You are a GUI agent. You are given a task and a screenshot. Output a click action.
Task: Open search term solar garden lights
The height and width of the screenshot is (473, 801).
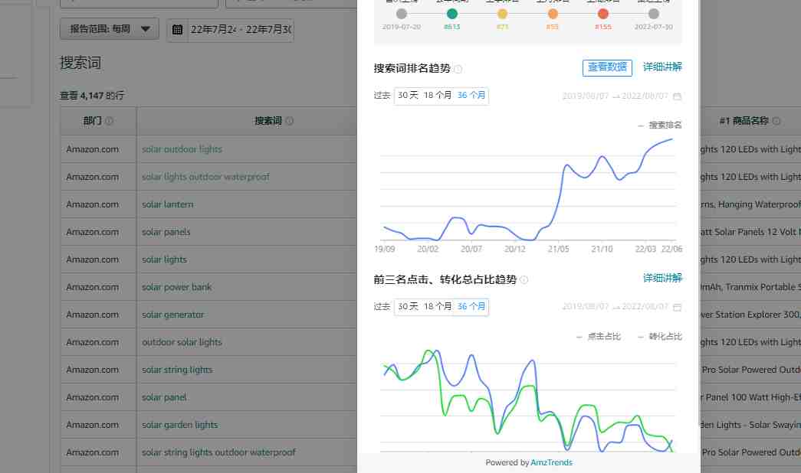click(179, 425)
